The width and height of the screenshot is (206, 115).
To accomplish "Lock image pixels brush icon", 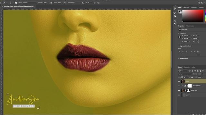I will coord(184,77).
